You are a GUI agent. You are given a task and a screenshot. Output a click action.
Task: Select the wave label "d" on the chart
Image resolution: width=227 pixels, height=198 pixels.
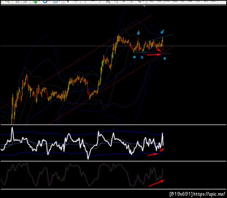162,32
